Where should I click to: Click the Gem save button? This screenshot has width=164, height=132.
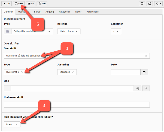[19, 4]
